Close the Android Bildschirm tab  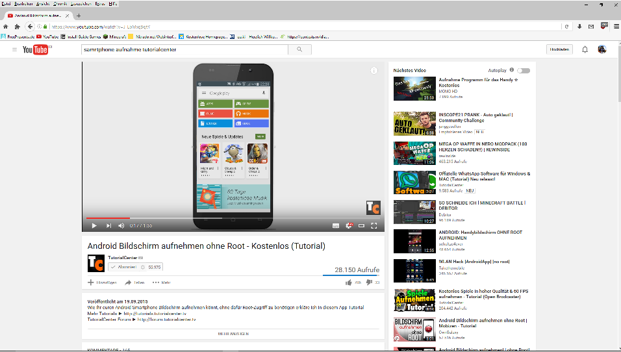click(68, 16)
